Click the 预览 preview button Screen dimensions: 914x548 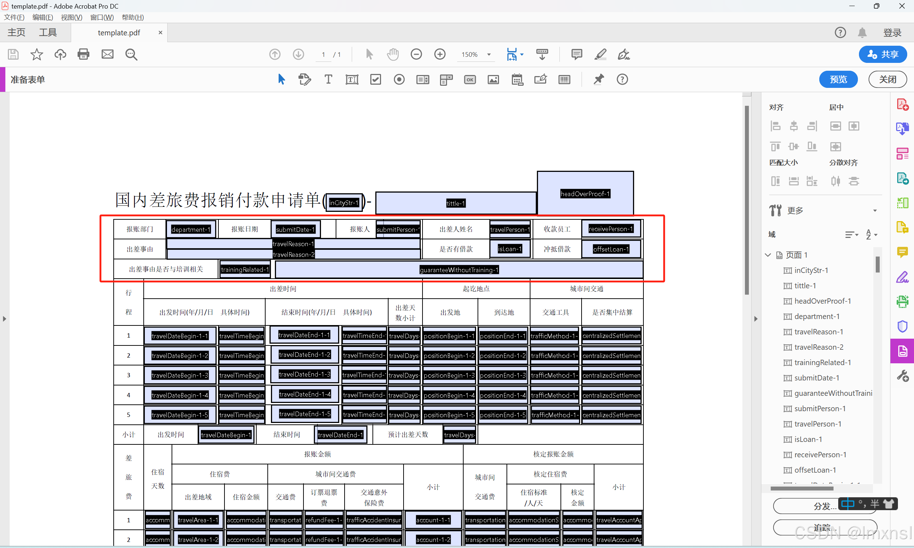pos(838,79)
